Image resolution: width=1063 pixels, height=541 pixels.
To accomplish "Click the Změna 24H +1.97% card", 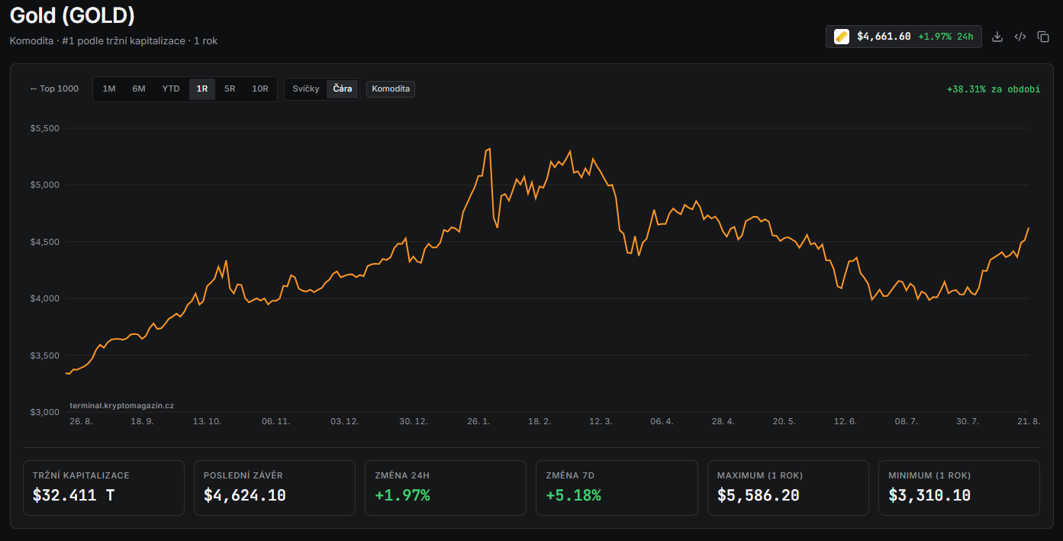I will [x=446, y=488].
